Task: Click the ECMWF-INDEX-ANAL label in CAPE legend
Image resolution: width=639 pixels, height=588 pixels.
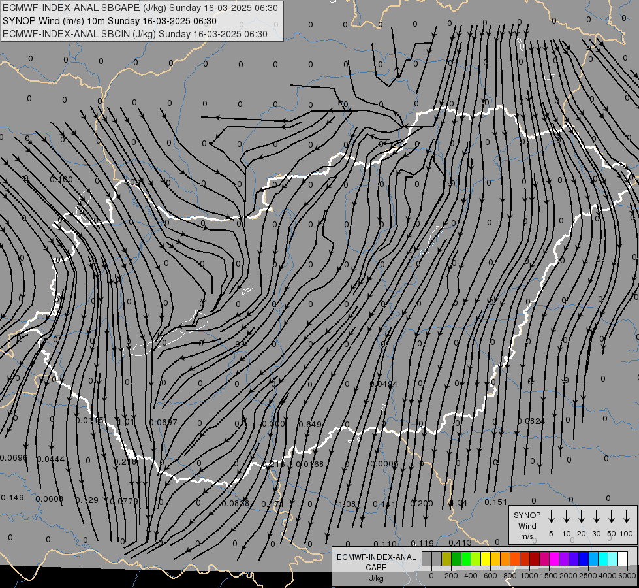Action: pyautogui.click(x=376, y=557)
